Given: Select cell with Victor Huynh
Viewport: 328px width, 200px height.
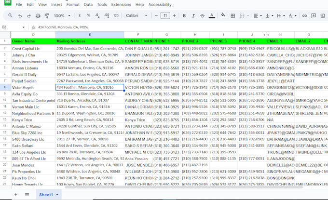Looking at the screenshot, I should tap(33, 87).
